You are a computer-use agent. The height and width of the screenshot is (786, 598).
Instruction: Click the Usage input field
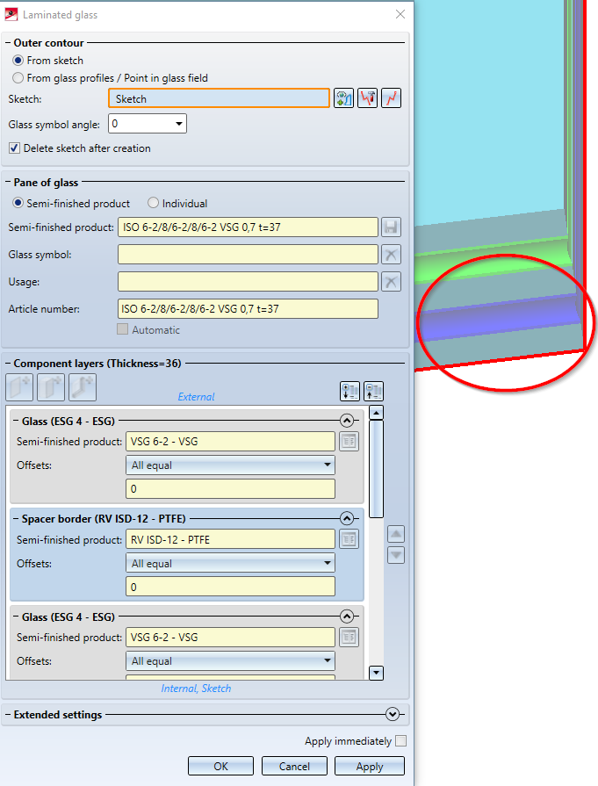tap(249, 282)
